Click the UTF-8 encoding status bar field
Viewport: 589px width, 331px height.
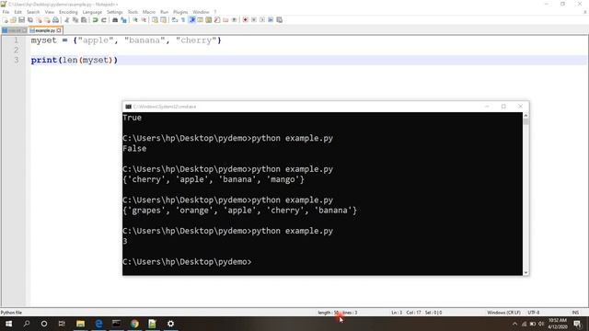[x=534, y=313]
